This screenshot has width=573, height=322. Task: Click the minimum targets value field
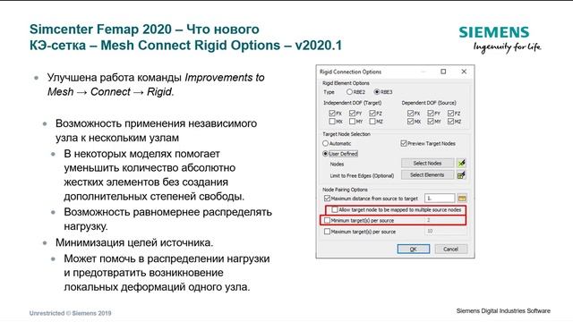pos(440,221)
